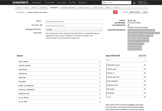Click the red delete function icon button

pyautogui.click(x=115, y=12)
